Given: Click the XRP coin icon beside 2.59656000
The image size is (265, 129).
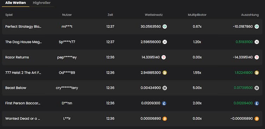Looking at the screenshot, I should tap(165, 42).
